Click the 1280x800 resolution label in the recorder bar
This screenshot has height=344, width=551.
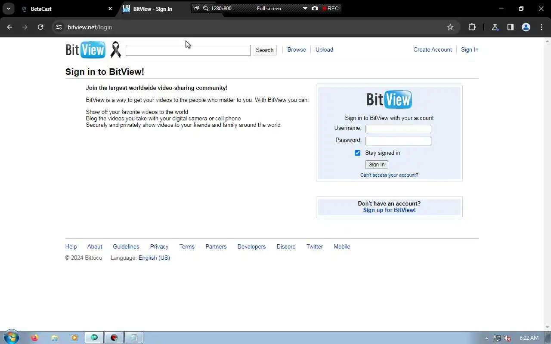point(221,8)
